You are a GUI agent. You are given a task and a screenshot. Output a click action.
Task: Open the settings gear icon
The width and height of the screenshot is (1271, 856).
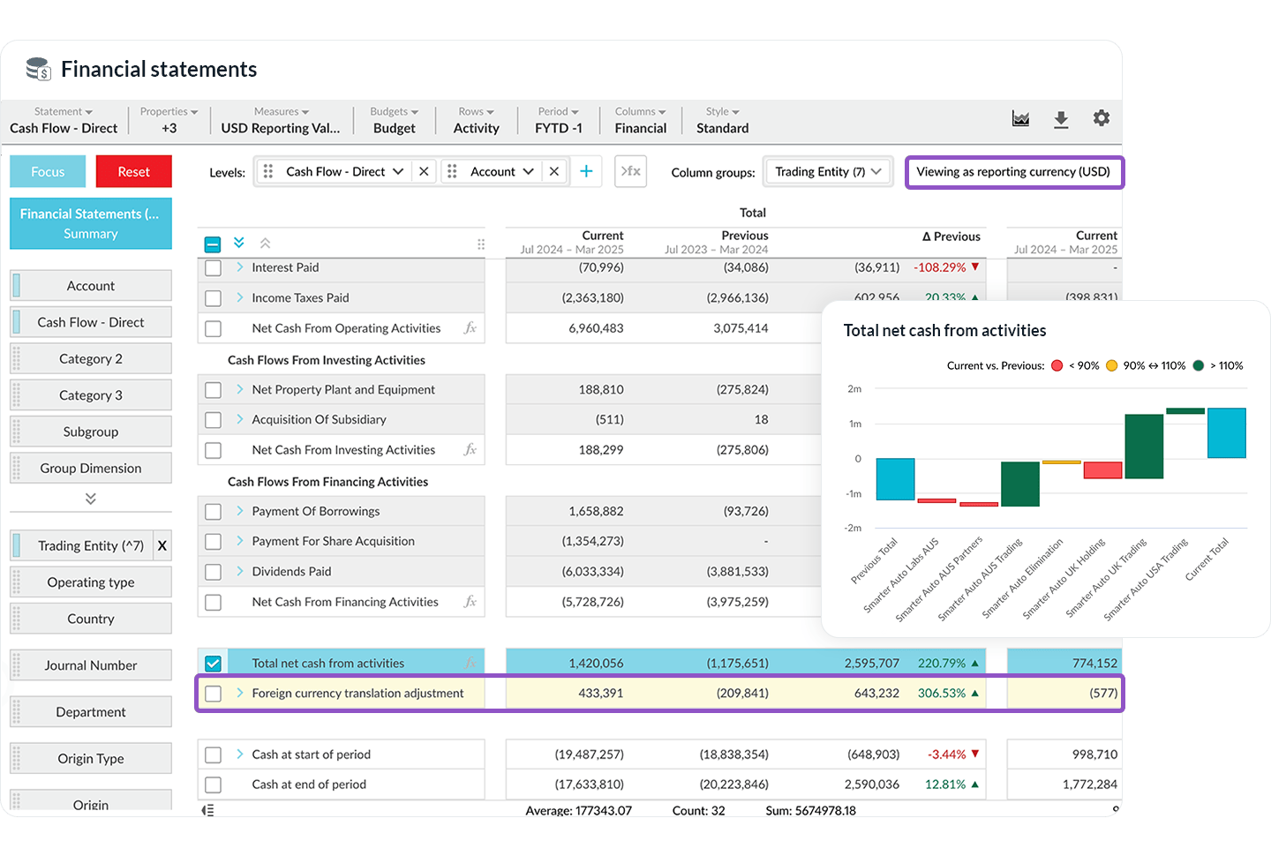coord(1102,118)
